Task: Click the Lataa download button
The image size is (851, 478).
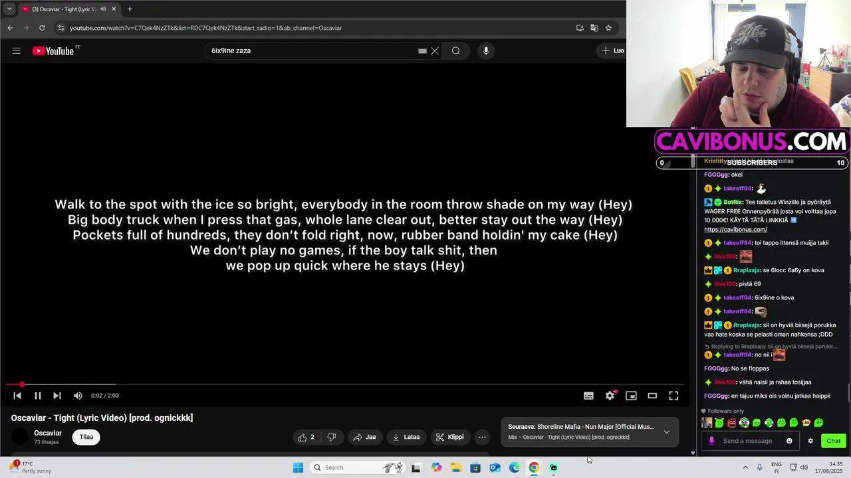Action: click(x=406, y=437)
